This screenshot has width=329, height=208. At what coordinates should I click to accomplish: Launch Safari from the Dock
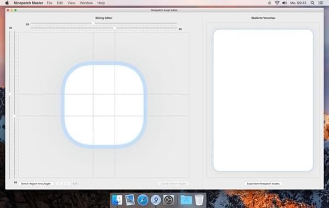click(143, 200)
